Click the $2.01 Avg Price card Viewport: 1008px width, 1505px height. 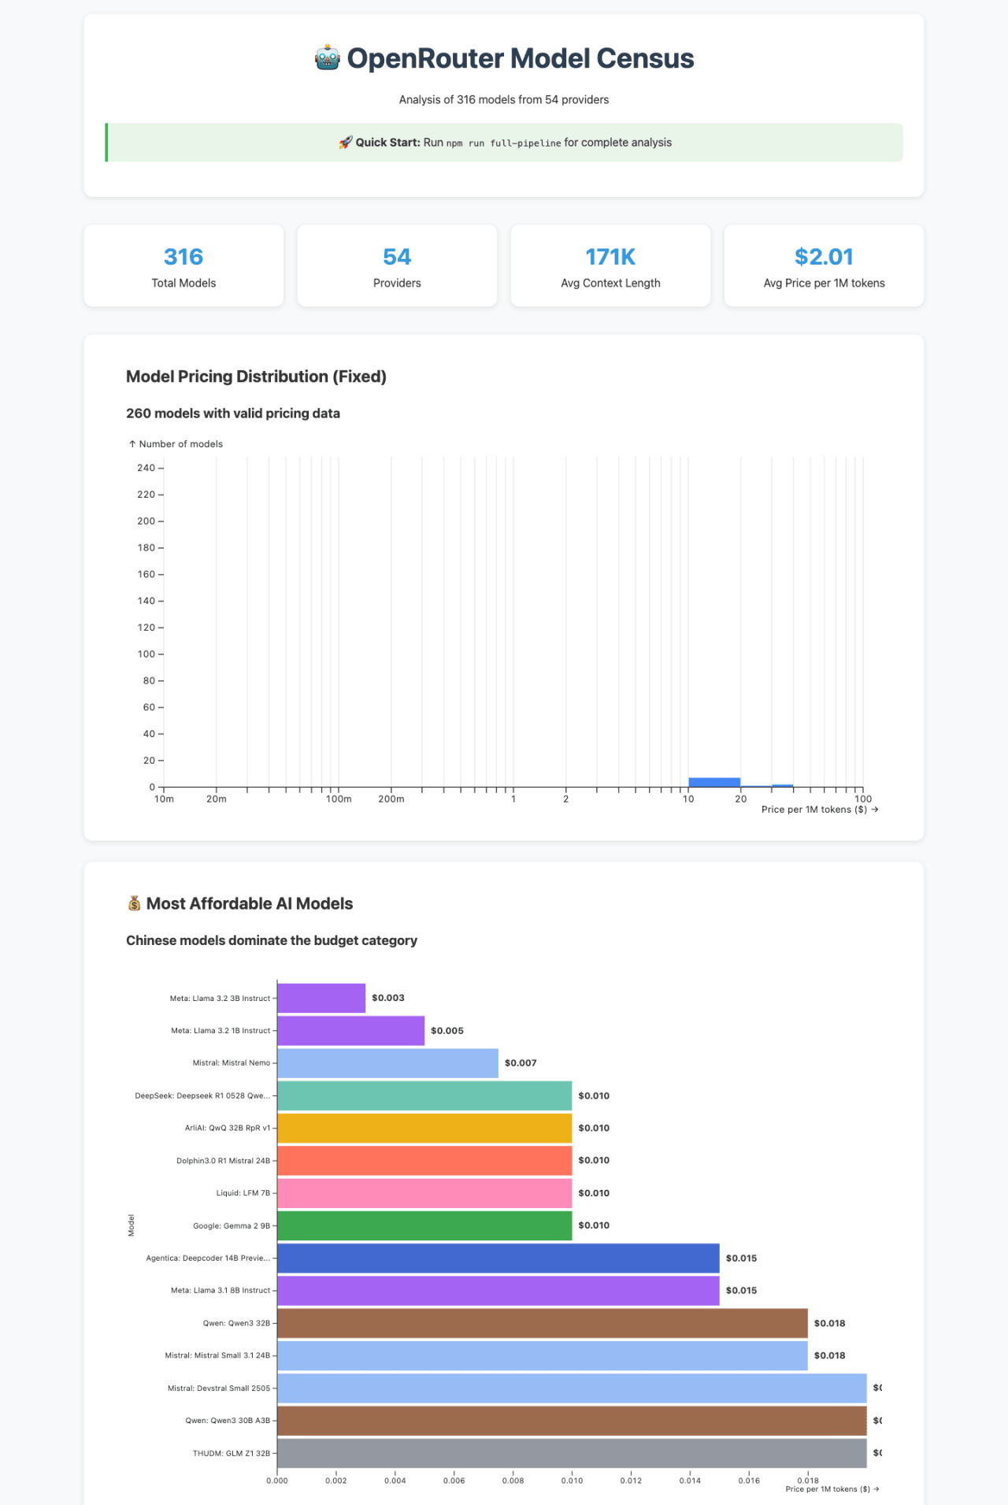(x=824, y=265)
